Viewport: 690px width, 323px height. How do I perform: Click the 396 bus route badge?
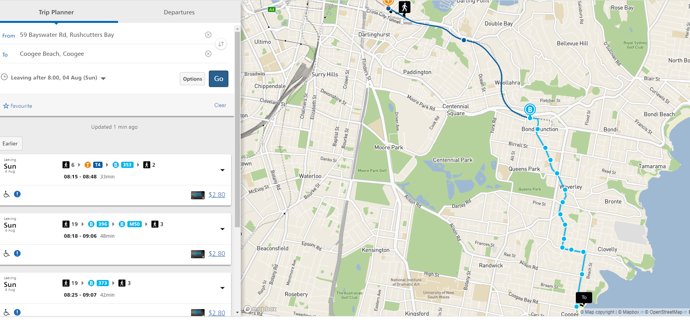click(x=103, y=224)
